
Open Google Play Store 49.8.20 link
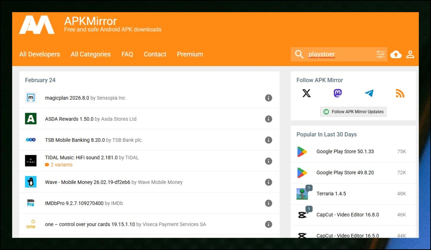[345, 173]
